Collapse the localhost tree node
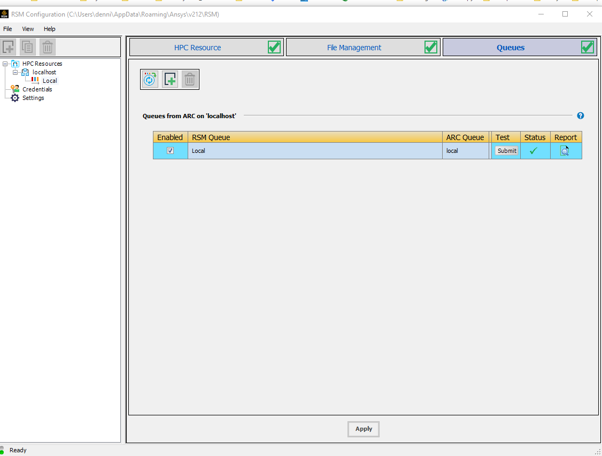 click(x=15, y=72)
